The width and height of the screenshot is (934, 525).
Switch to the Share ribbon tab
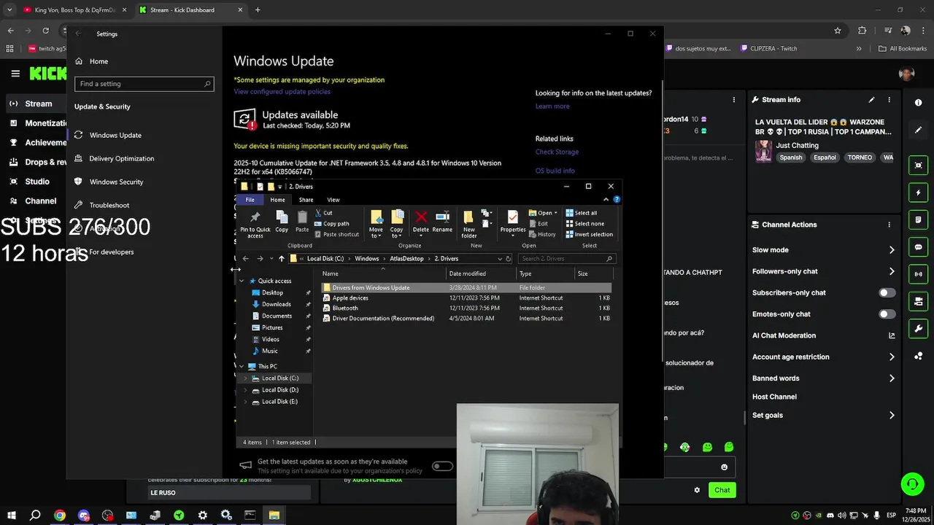point(306,200)
